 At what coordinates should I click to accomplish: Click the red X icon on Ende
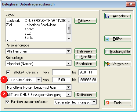click(107, 103)
